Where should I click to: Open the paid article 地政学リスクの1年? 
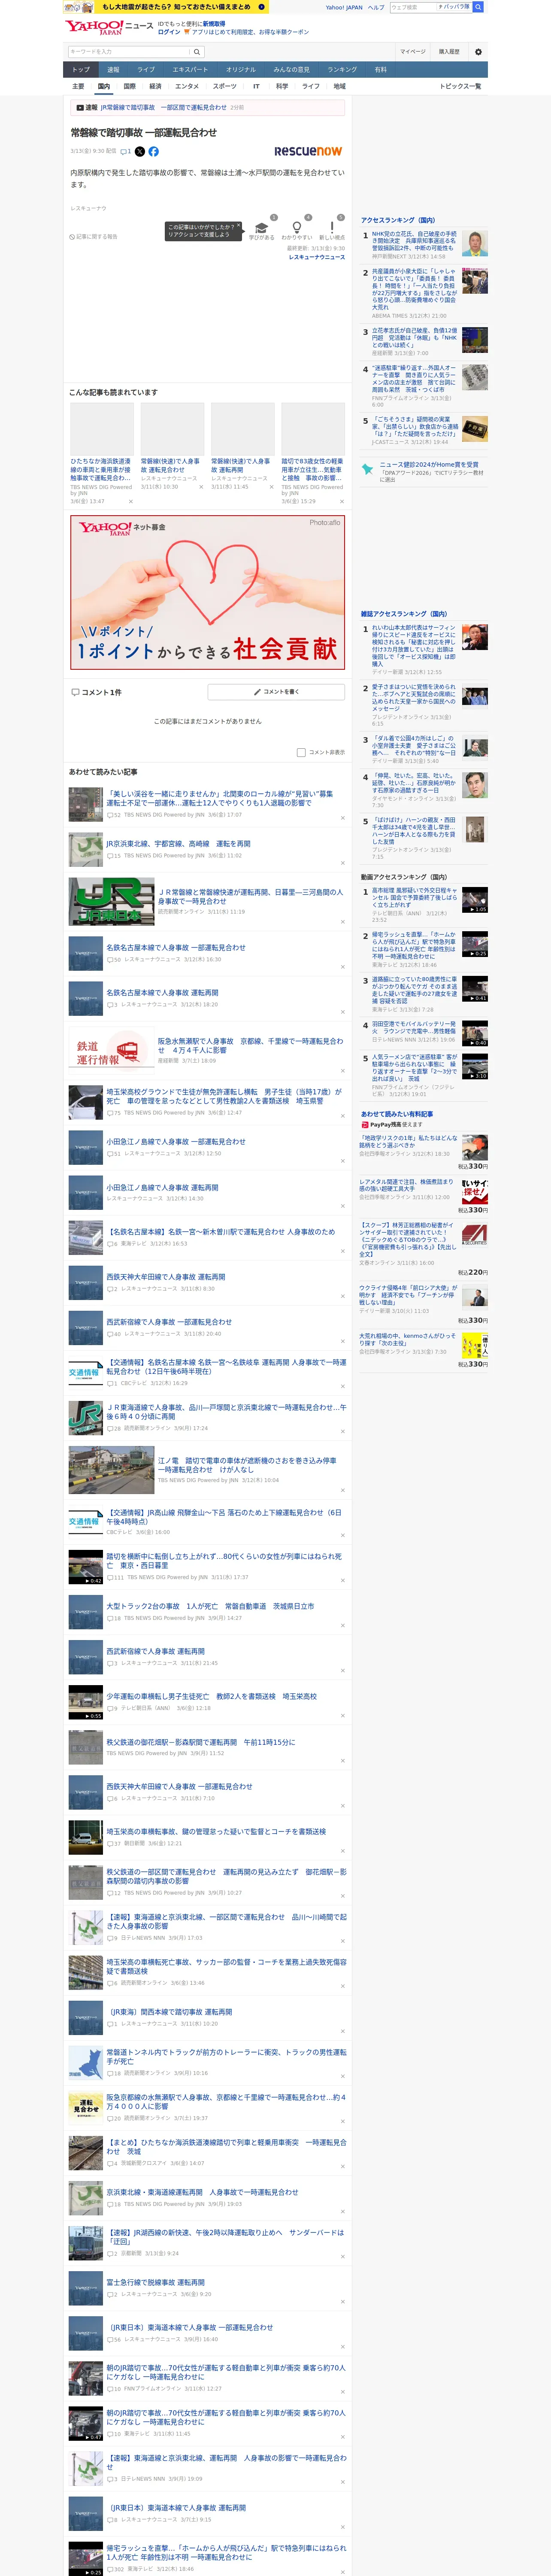(409, 1142)
